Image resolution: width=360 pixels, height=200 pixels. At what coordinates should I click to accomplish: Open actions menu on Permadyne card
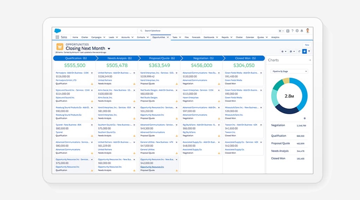tap(92, 73)
